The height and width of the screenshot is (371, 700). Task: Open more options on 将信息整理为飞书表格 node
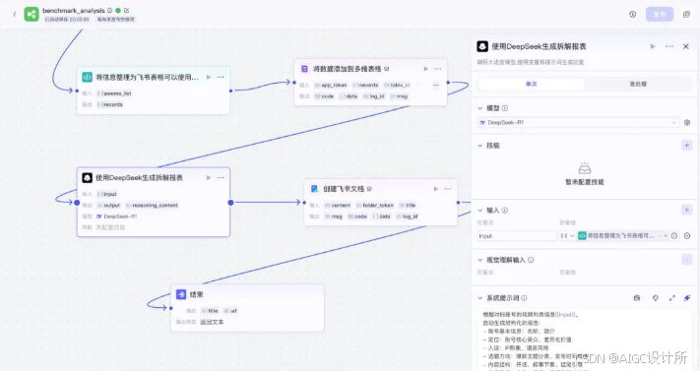[221, 77]
